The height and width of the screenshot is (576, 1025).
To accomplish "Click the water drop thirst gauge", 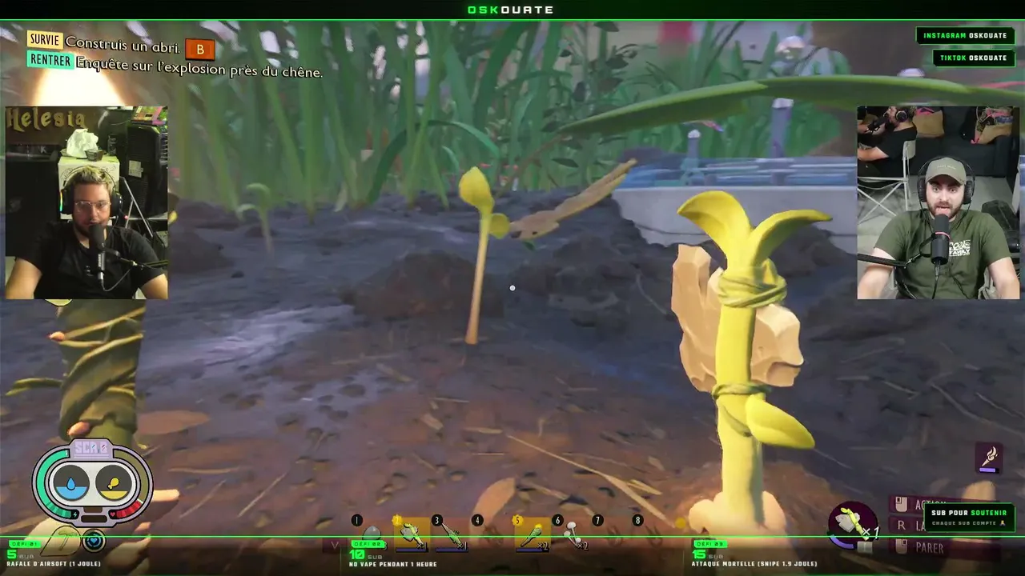I will tap(72, 483).
